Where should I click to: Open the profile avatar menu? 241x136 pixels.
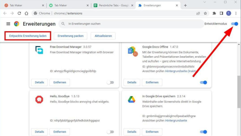[228, 13]
